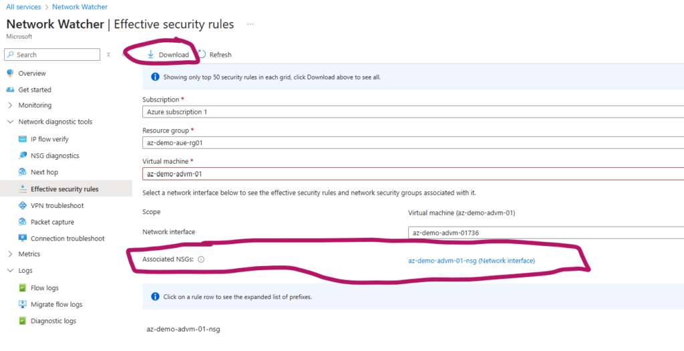Select the NSG diagnostics icon
Viewport: 684px width, 351px height.
click(x=23, y=156)
